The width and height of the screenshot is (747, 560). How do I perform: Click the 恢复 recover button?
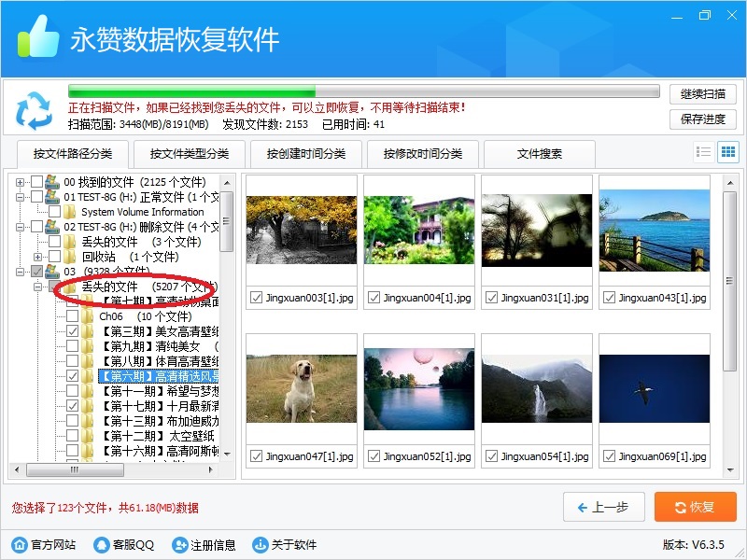coord(695,507)
